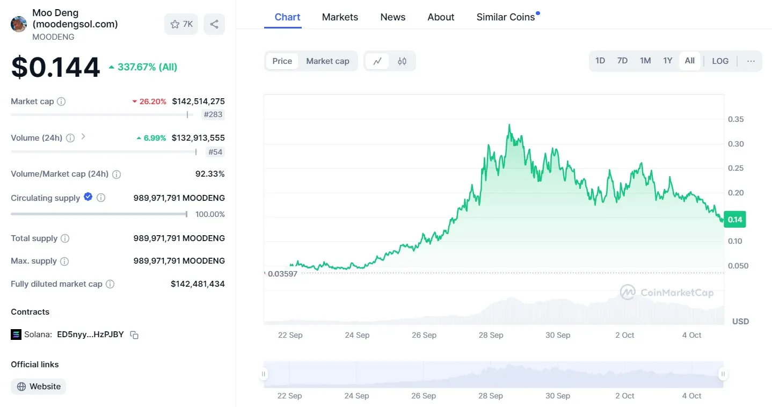Select Market cap chart view

point(327,61)
